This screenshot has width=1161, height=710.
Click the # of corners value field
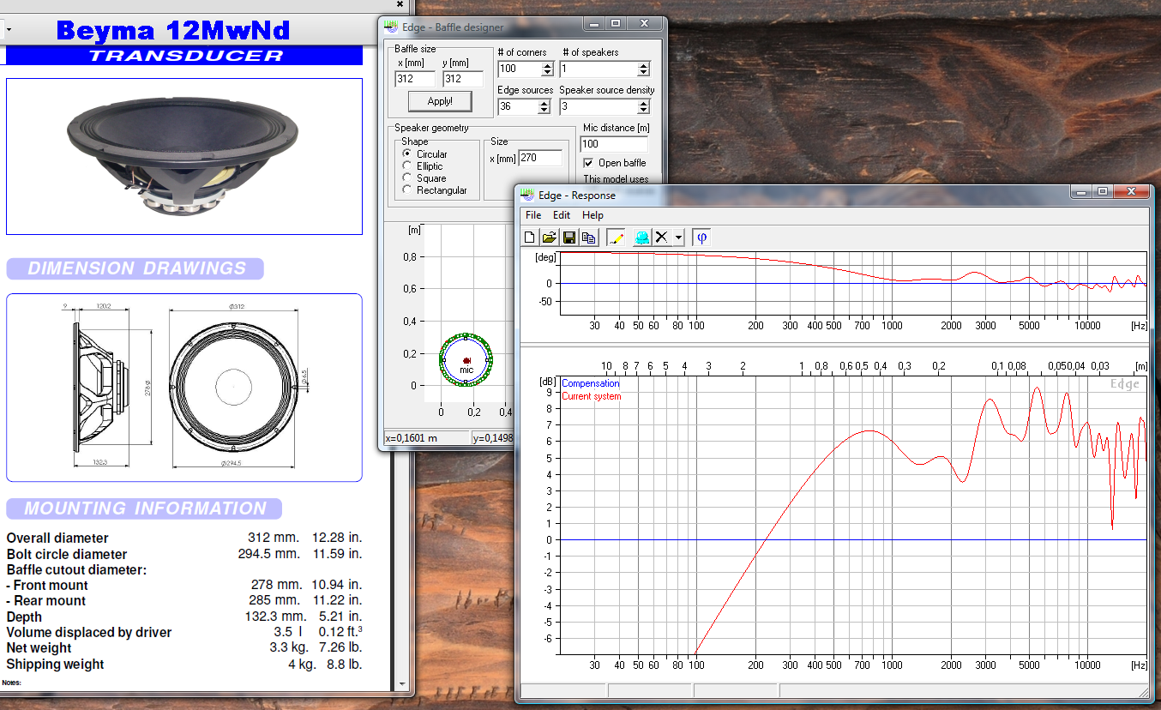(519, 69)
